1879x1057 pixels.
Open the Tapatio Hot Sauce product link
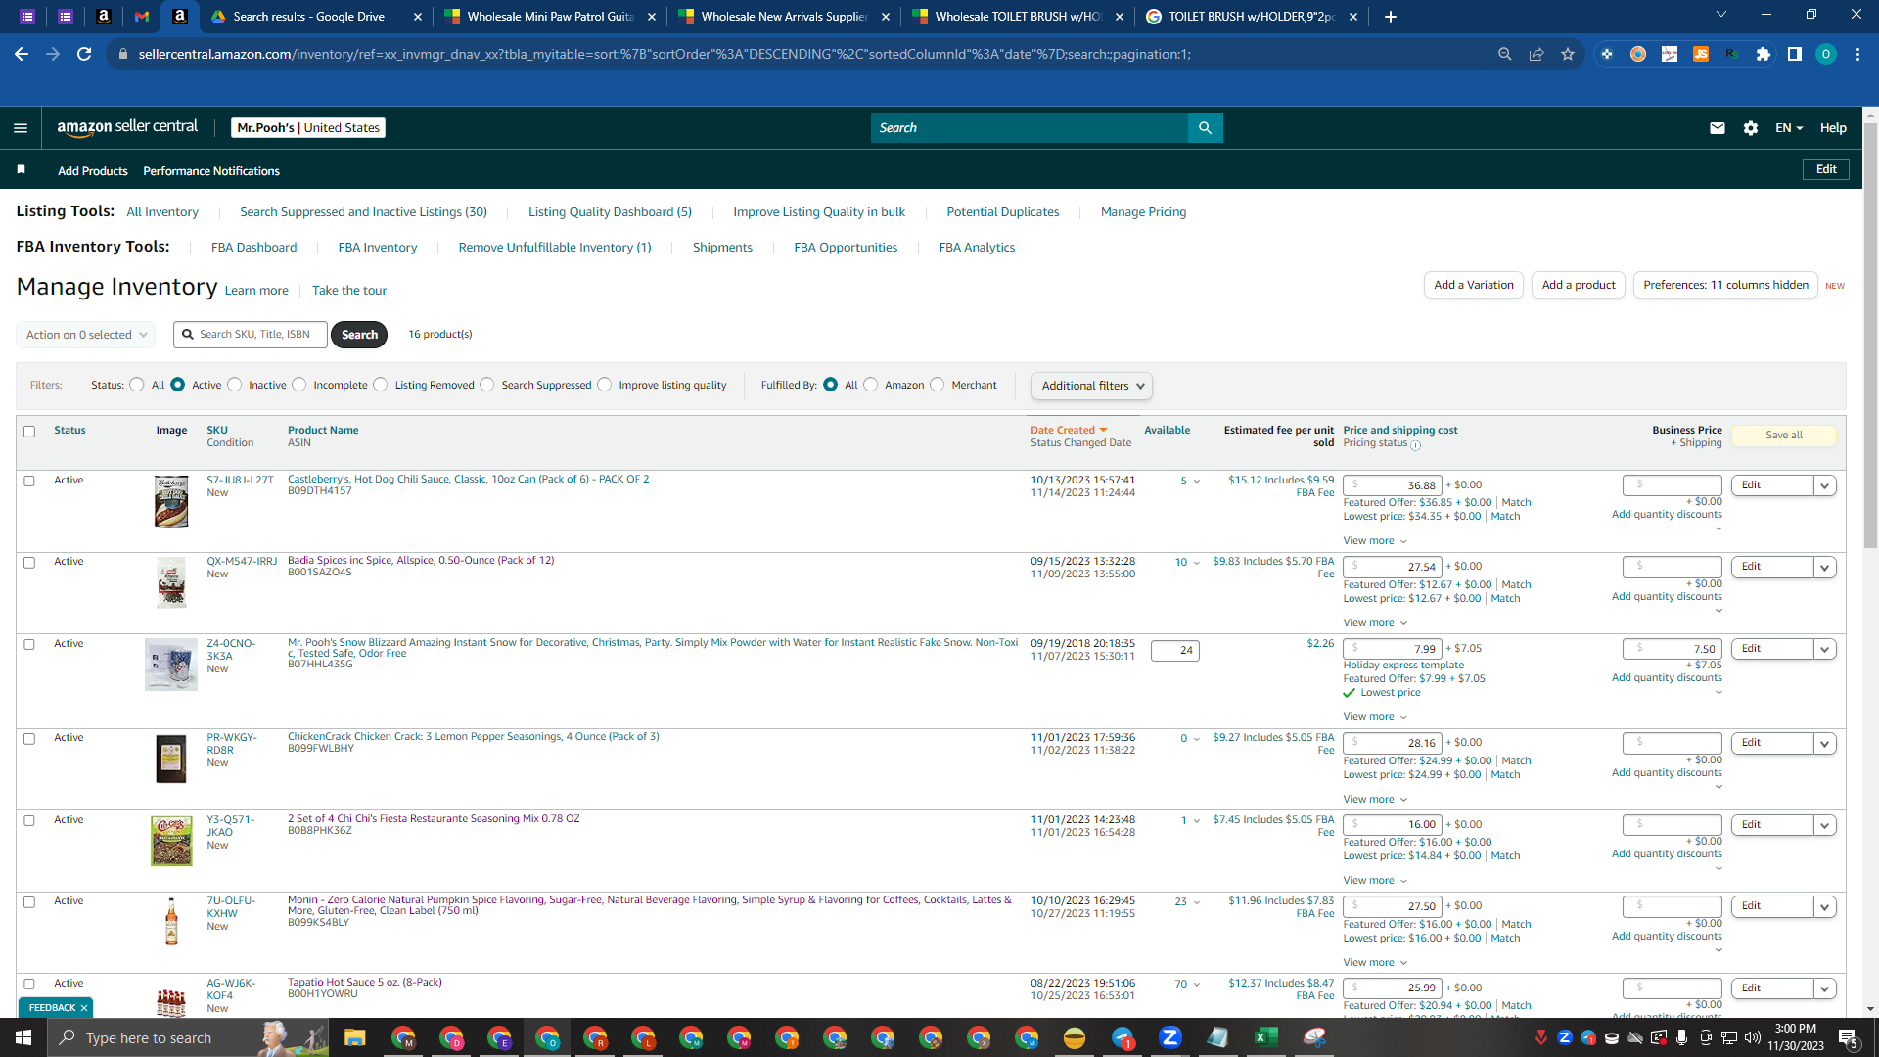point(365,982)
